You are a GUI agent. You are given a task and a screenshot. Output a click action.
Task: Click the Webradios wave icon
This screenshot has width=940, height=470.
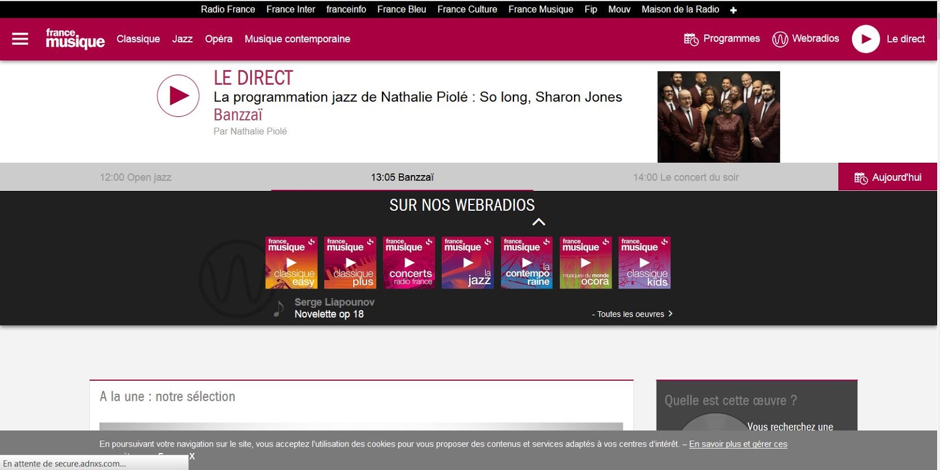(780, 39)
